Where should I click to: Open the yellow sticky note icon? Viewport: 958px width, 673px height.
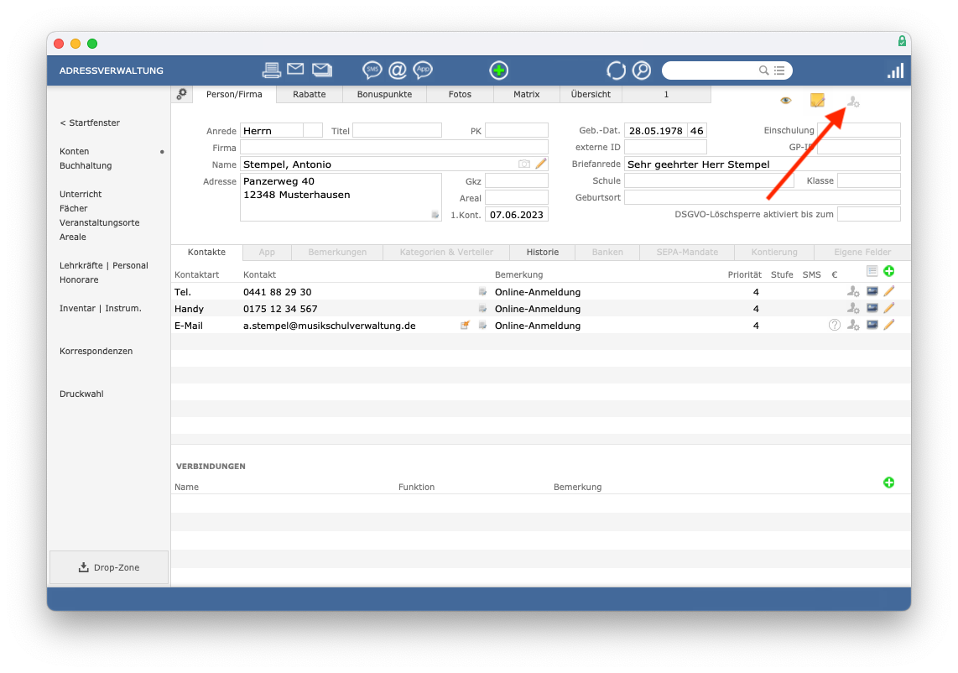click(817, 100)
